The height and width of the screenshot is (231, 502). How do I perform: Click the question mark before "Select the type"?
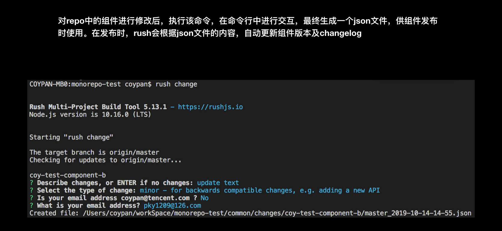click(32, 191)
